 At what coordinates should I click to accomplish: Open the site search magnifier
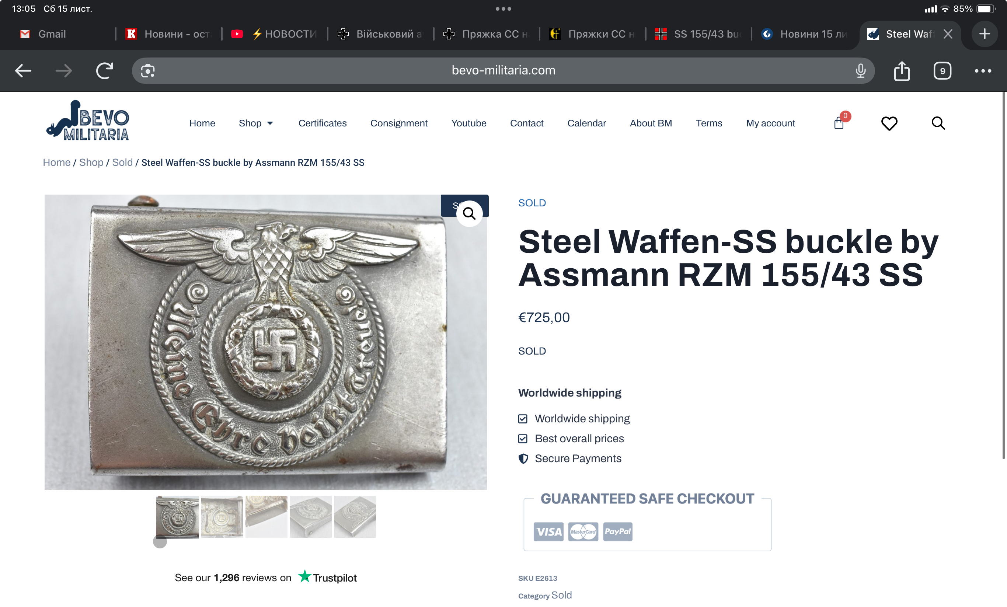pos(938,123)
